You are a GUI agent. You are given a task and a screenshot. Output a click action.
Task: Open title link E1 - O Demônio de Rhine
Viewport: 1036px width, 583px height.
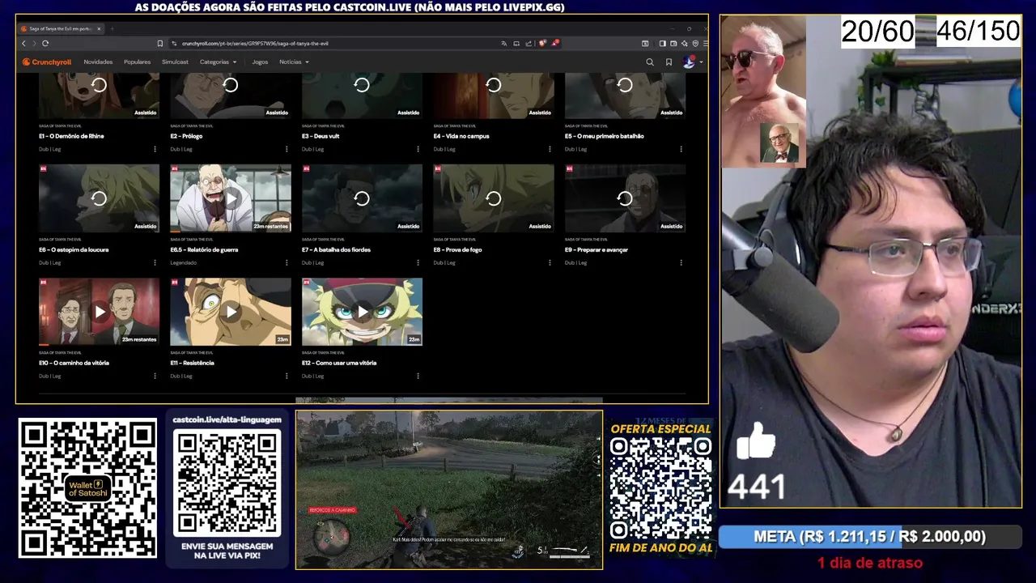coord(71,136)
